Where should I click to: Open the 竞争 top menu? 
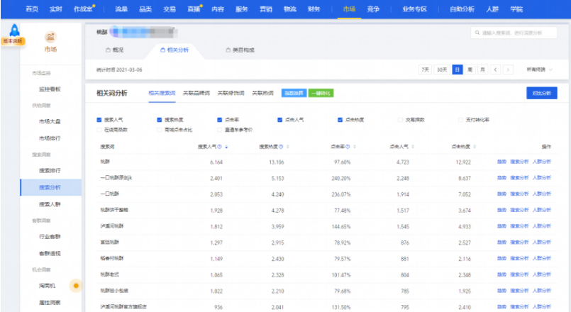(373, 9)
